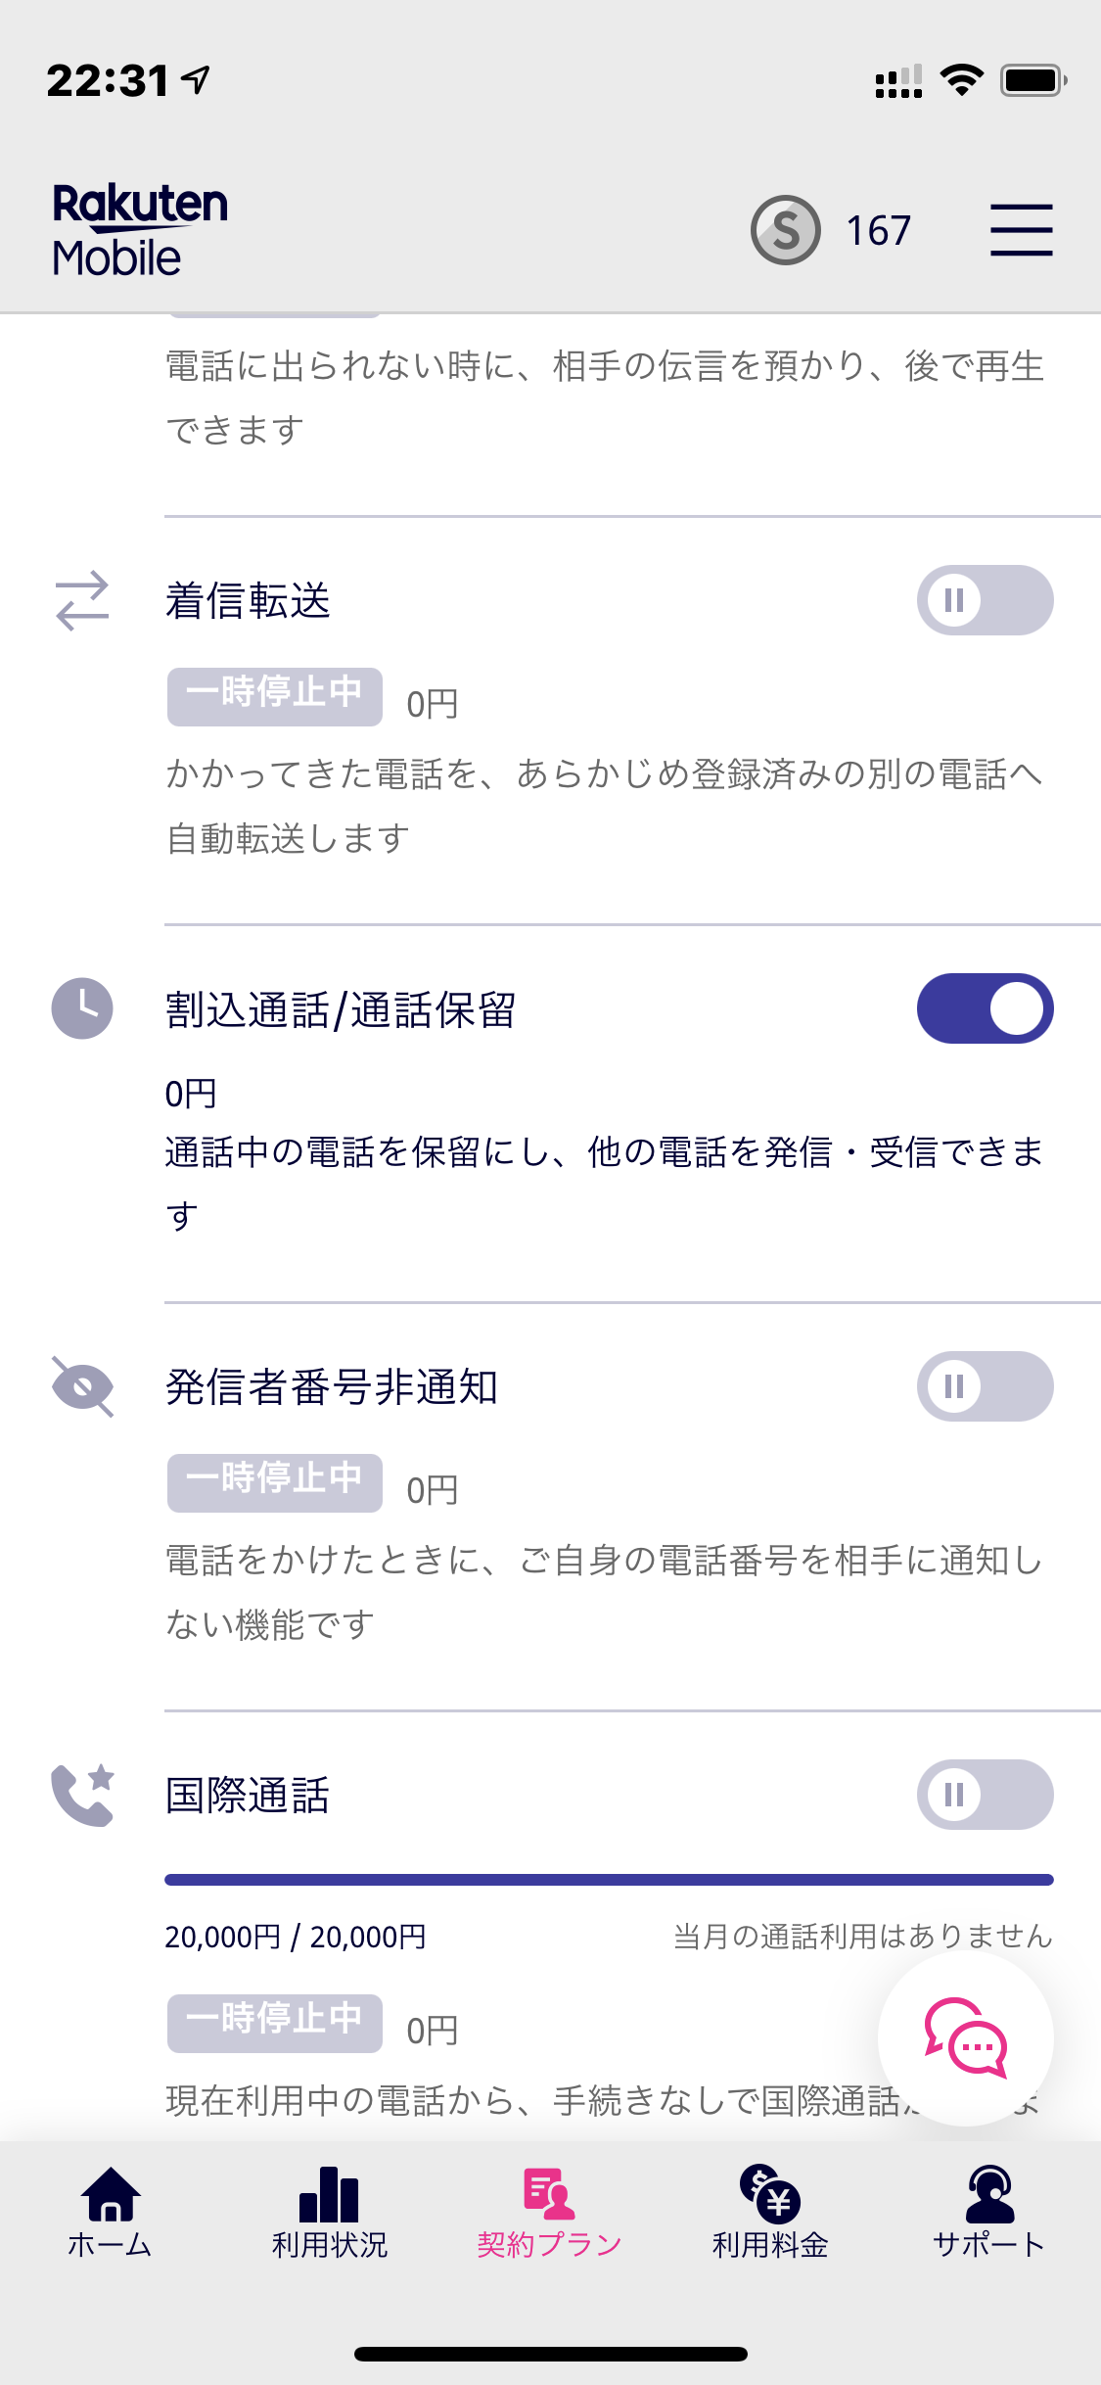Tap the 167 points balance
This screenshot has width=1101, height=2385.
[878, 231]
